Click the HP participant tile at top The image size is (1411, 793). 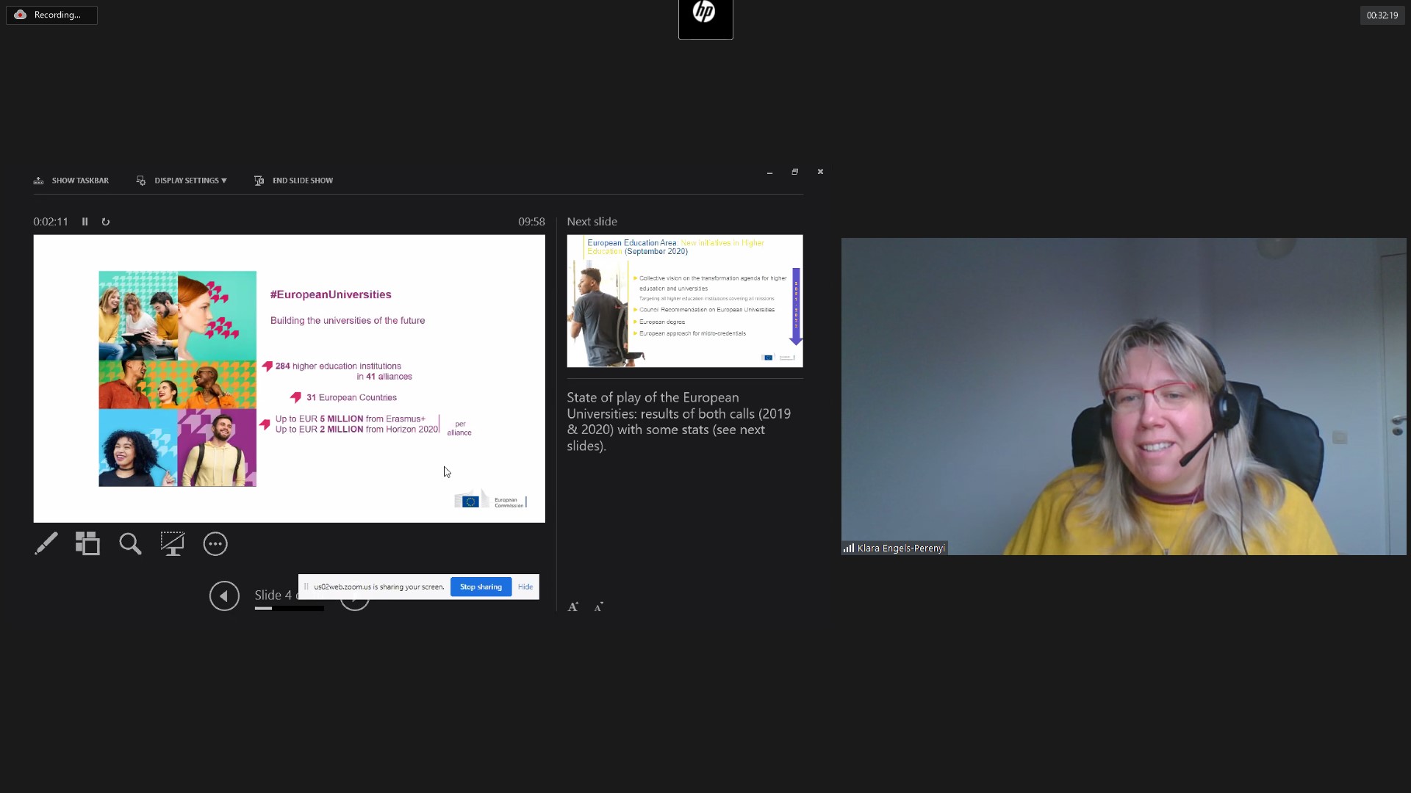point(705,19)
